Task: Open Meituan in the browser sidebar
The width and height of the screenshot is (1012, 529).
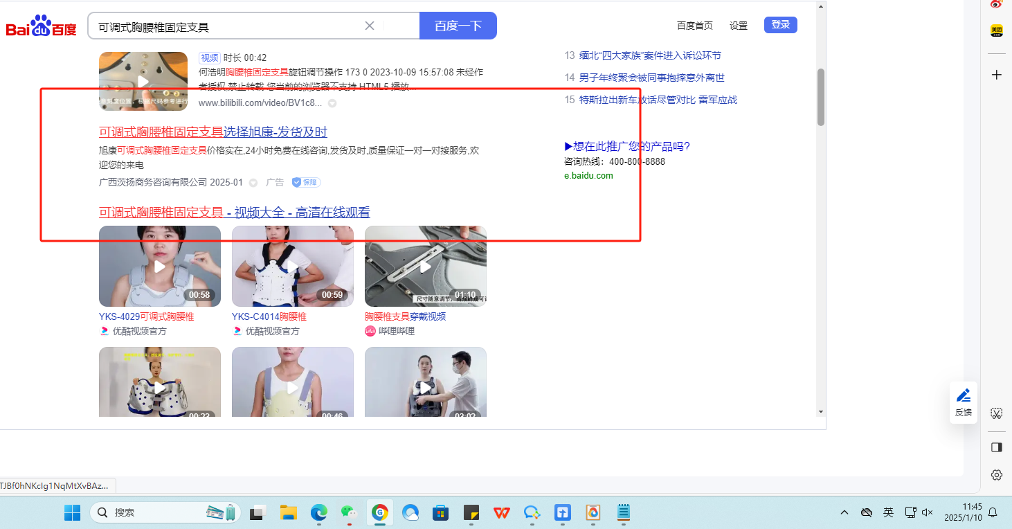Action: 996,30
